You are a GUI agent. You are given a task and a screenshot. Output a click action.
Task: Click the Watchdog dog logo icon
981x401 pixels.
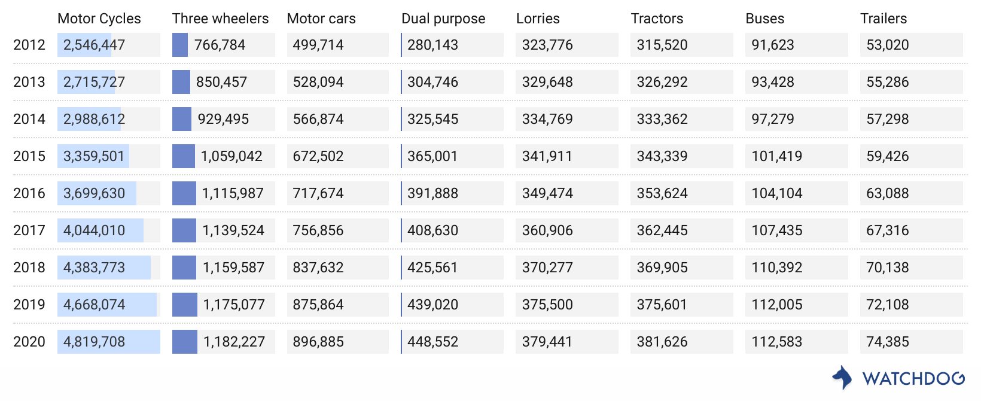[842, 378]
